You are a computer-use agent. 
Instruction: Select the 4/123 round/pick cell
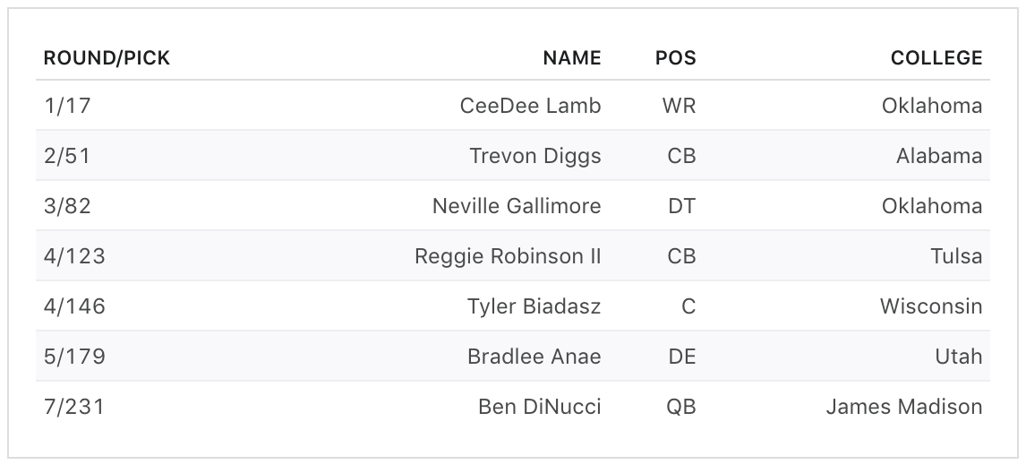(74, 256)
